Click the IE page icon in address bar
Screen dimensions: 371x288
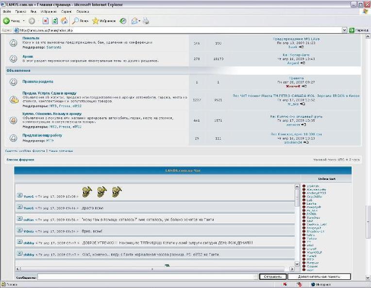click(x=17, y=30)
